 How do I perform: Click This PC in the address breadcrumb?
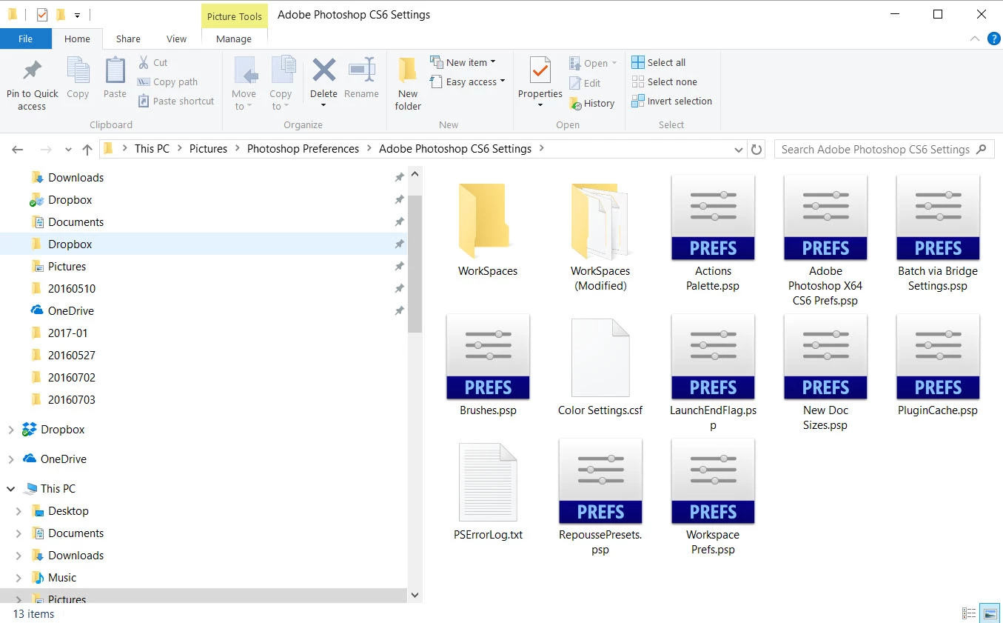pyautogui.click(x=152, y=149)
